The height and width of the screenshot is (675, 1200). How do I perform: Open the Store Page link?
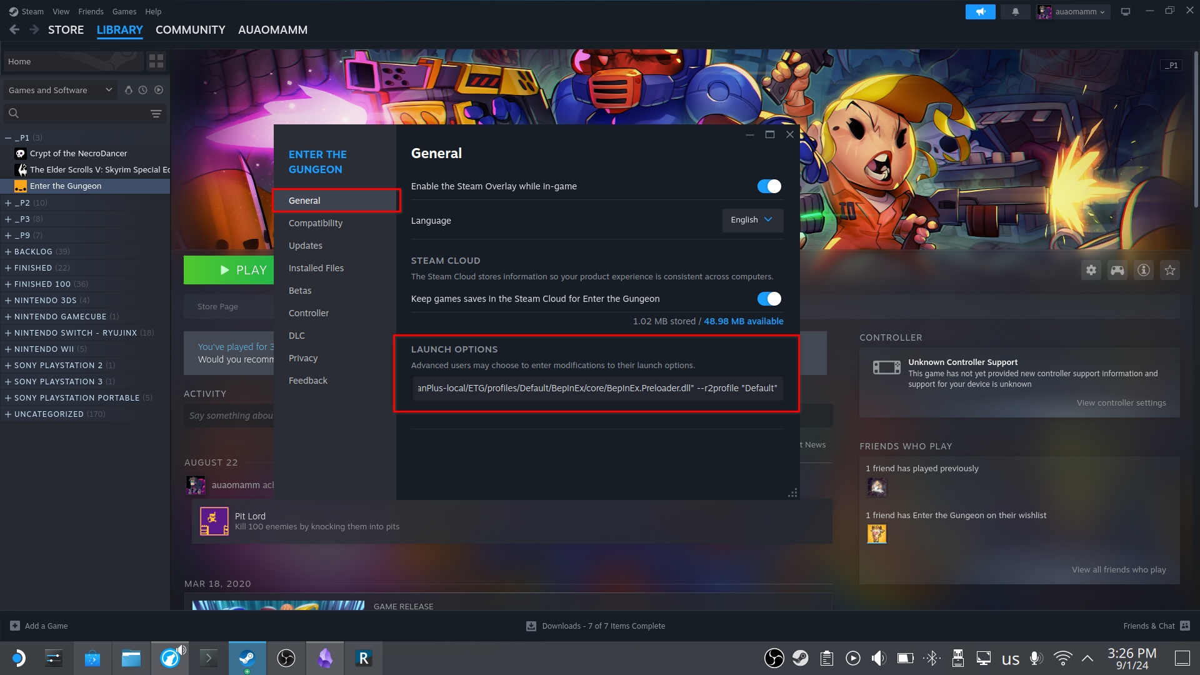pyautogui.click(x=217, y=306)
